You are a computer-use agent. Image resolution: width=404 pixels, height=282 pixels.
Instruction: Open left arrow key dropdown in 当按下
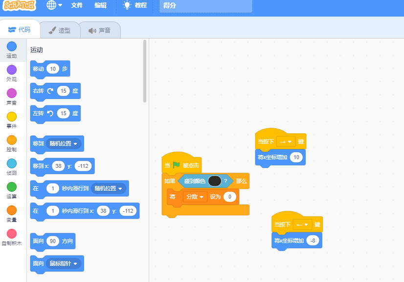302,225
